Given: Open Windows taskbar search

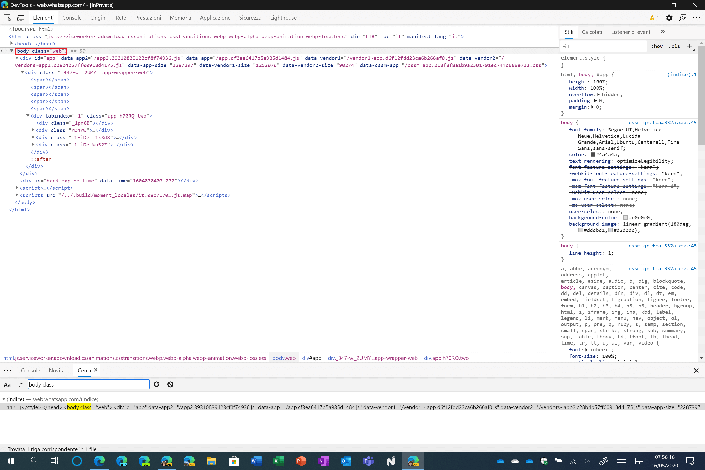Looking at the screenshot, I should click(x=32, y=461).
